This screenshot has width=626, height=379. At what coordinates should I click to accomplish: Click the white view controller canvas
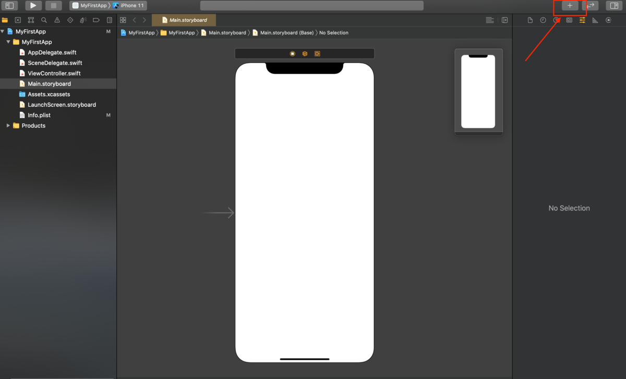click(x=305, y=213)
